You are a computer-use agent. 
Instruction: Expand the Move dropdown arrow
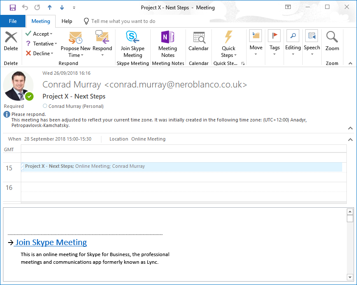[256, 54]
